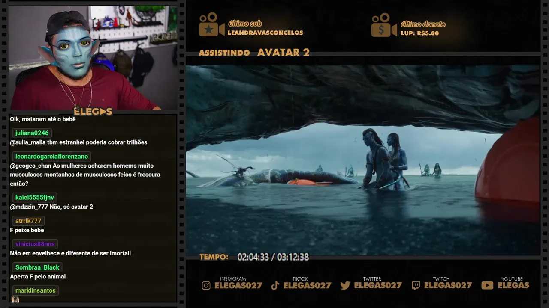Click the LUP: R$5.00 donation text
549x308 pixels.
pos(419,33)
